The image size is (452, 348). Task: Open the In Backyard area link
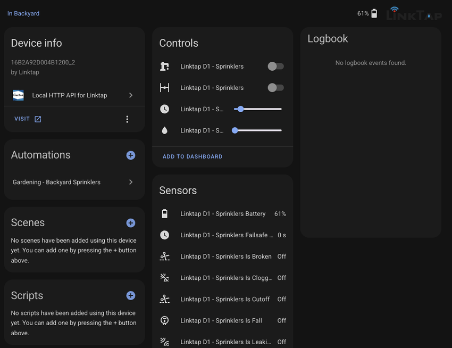(23, 13)
